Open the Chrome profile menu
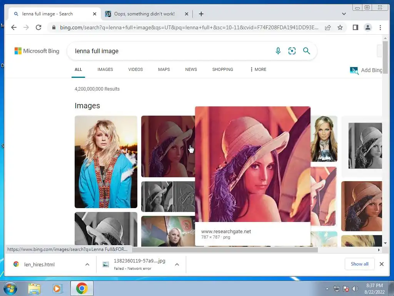Viewport: 394px width, 296px height. [367, 27]
